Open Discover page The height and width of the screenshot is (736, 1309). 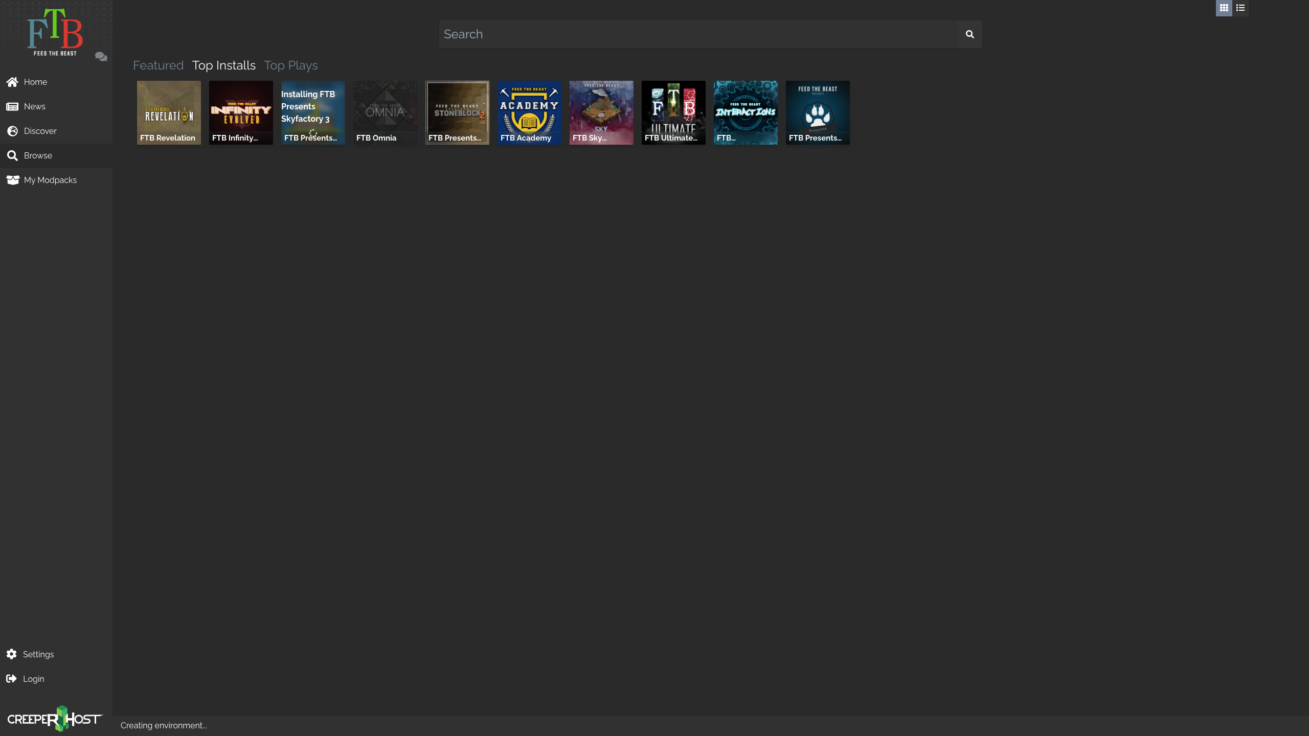40,131
